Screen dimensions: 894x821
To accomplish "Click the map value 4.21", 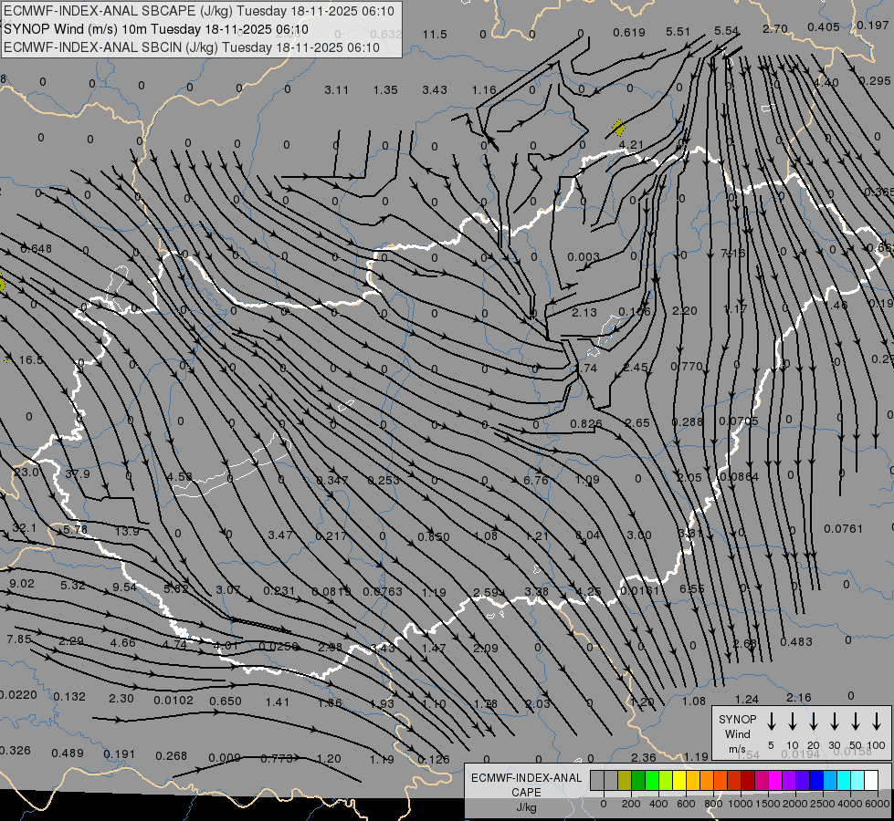I will tap(631, 145).
